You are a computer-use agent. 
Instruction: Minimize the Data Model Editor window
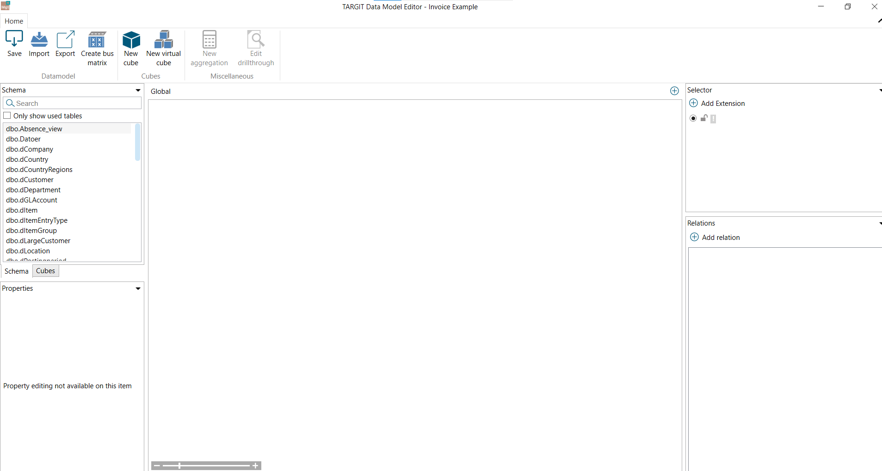point(821,6)
